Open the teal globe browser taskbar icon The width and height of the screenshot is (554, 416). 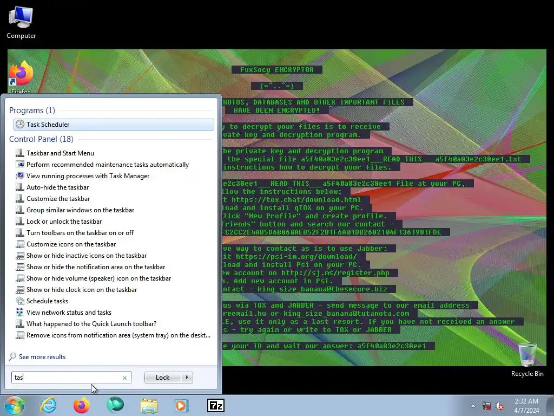click(115, 405)
